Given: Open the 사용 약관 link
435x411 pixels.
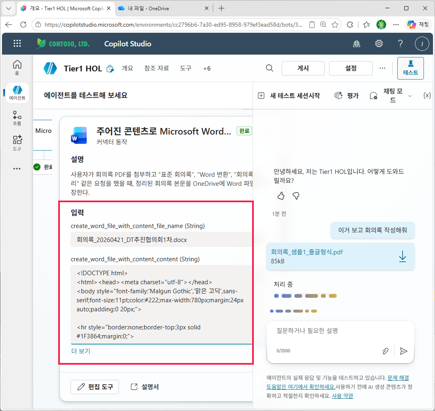Looking at the screenshot, I should click(x=342, y=396).
